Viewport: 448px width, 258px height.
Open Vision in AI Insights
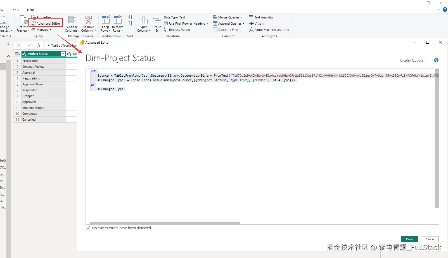257,24
